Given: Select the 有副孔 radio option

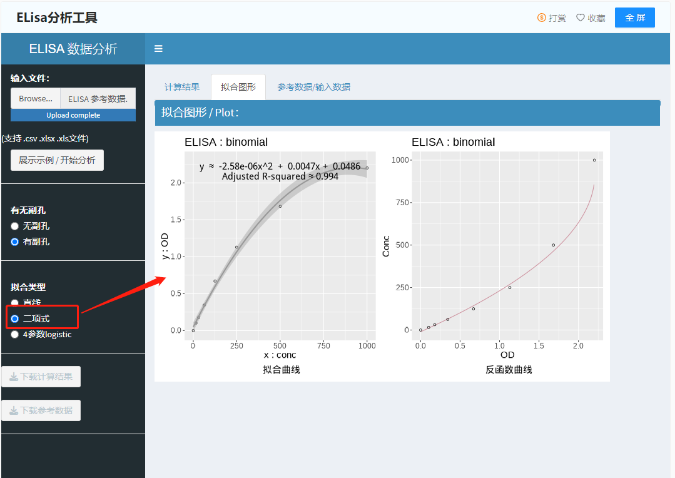Looking at the screenshot, I should [14, 242].
